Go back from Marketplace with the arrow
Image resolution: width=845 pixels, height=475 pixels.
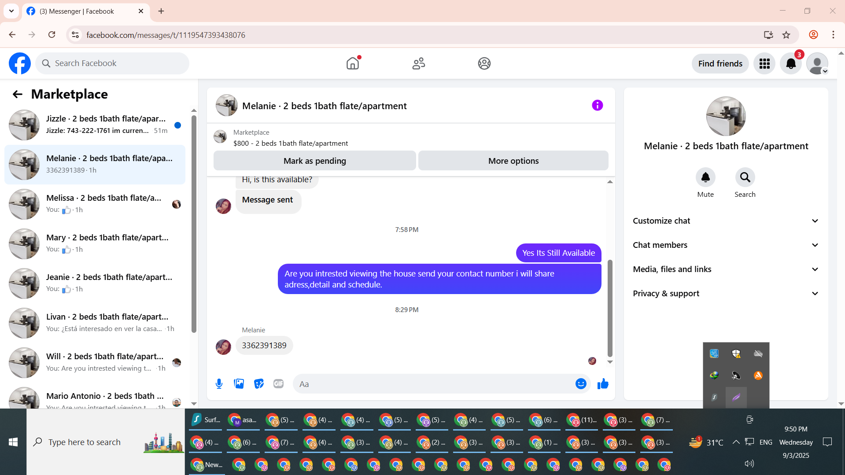18,94
